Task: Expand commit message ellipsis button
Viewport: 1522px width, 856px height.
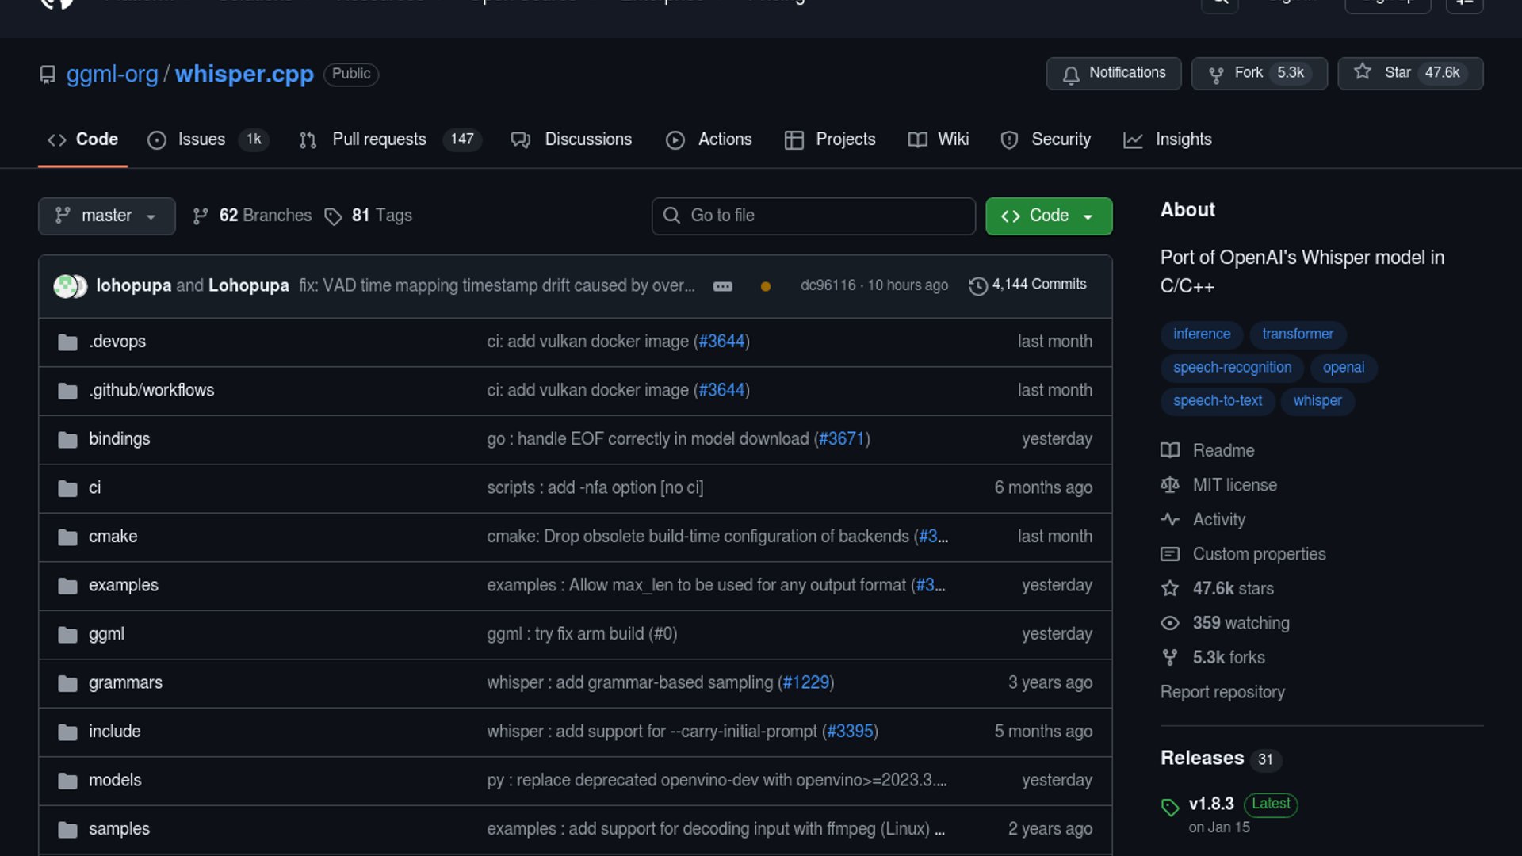Action: (722, 286)
